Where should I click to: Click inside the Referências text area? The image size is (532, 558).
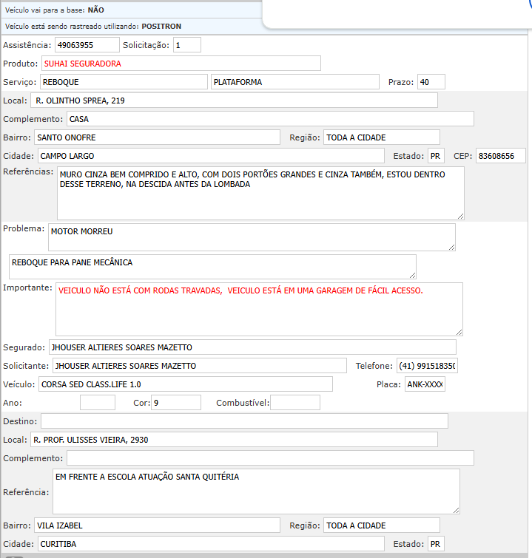(x=260, y=193)
